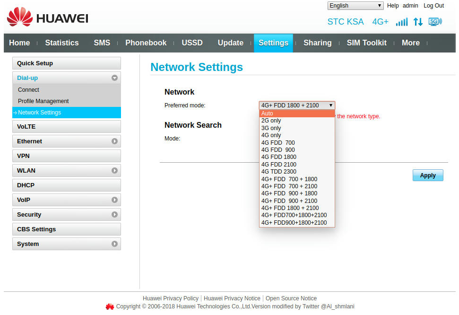459x315 pixels.
Task: Click the Preferred mode dropdown box
Action: click(297, 105)
